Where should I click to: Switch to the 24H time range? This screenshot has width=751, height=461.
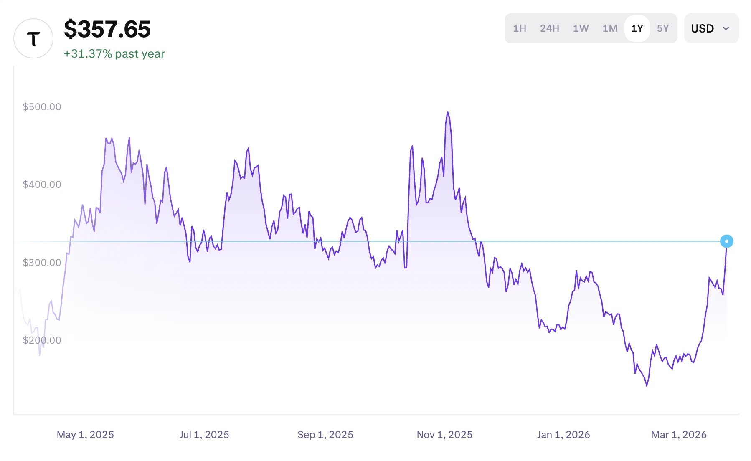(x=549, y=28)
